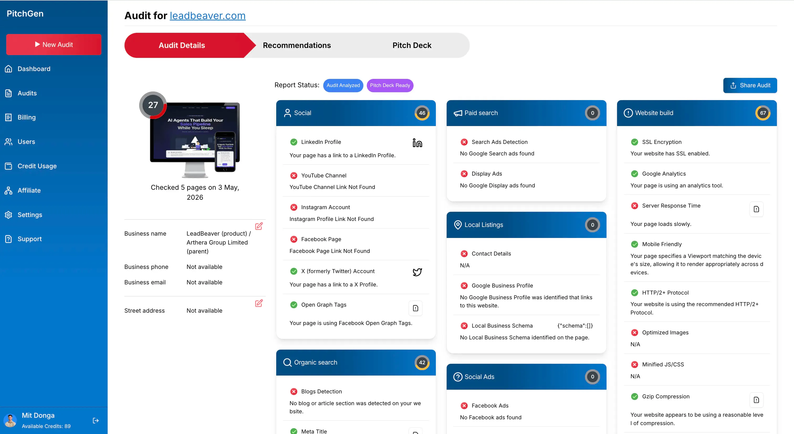Switch to the Audit Details tab

(x=182, y=46)
